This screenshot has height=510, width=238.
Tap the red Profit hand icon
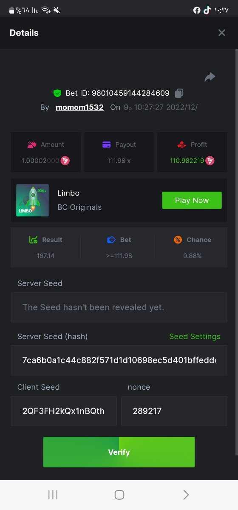coord(182,144)
